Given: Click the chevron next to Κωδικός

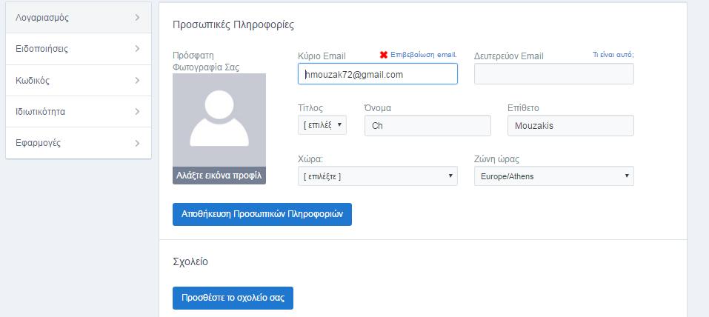Looking at the screenshot, I should [138, 81].
